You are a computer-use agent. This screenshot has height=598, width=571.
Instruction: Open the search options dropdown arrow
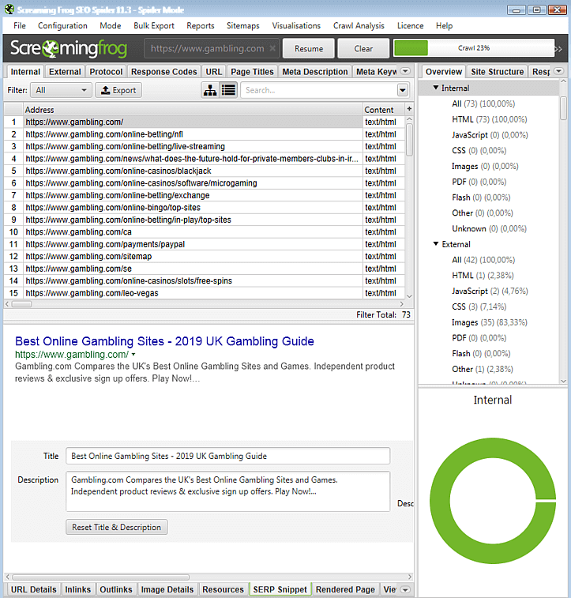click(403, 90)
